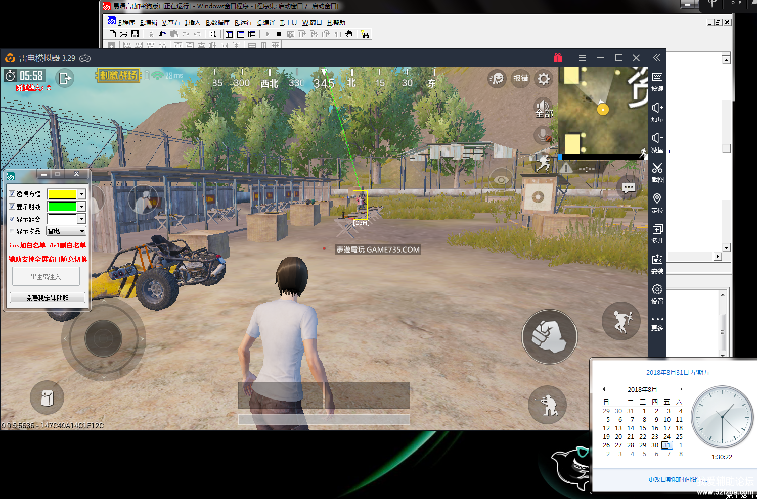Image resolution: width=757 pixels, height=499 pixels.
Task: Open the V.查看 menu
Action: coord(171,23)
